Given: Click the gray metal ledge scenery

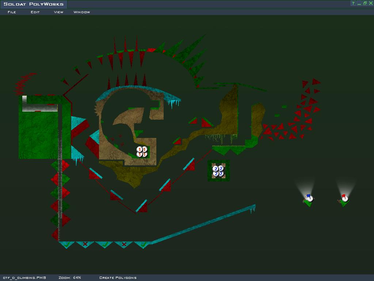Looking at the screenshot, I should [x=39, y=107].
